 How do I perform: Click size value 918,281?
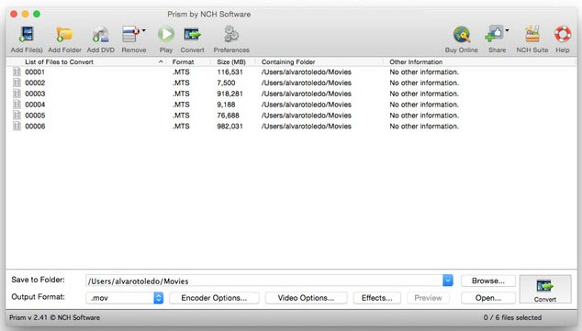pos(229,94)
